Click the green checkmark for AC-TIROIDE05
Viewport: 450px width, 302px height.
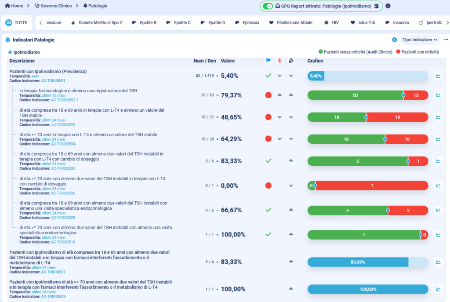(269, 161)
